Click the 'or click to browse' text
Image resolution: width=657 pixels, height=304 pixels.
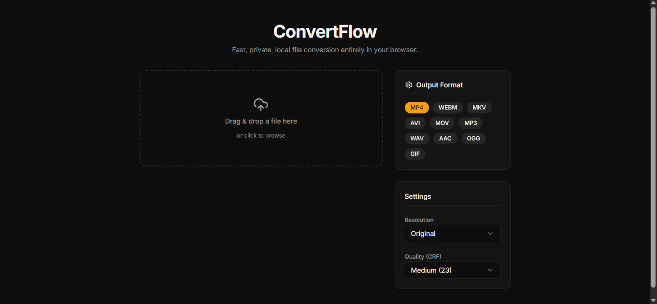(x=261, y=136)
